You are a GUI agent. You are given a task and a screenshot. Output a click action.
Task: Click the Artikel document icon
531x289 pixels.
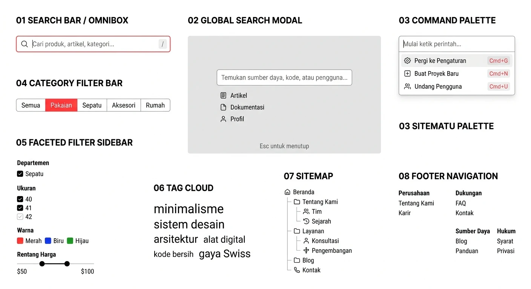223,96
